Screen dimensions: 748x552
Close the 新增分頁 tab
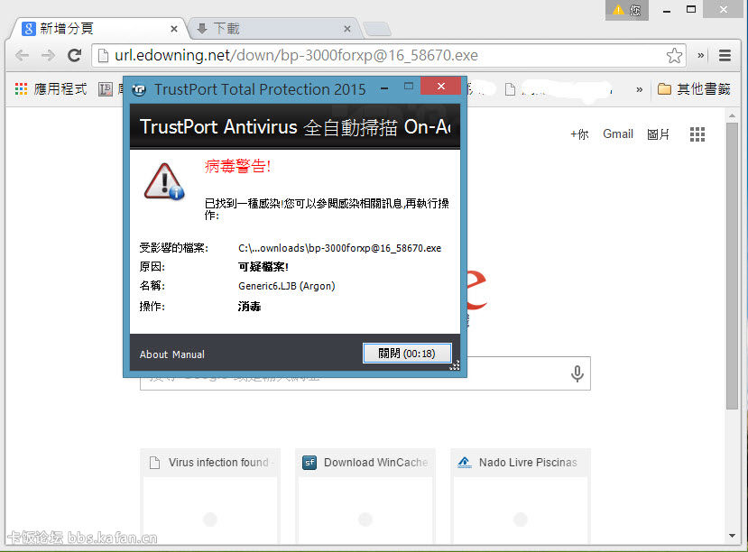174,29
